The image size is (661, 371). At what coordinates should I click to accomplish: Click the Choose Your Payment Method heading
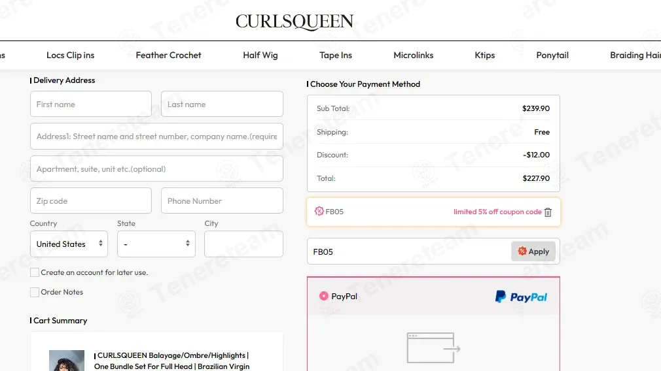(365, 84)
